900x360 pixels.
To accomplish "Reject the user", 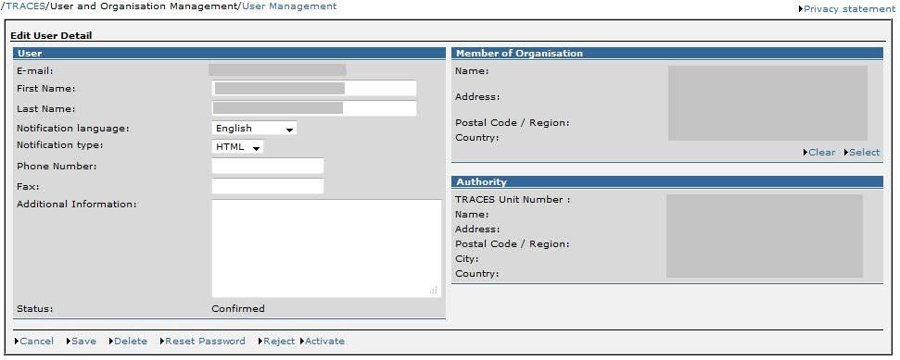I will pos(279,341).
